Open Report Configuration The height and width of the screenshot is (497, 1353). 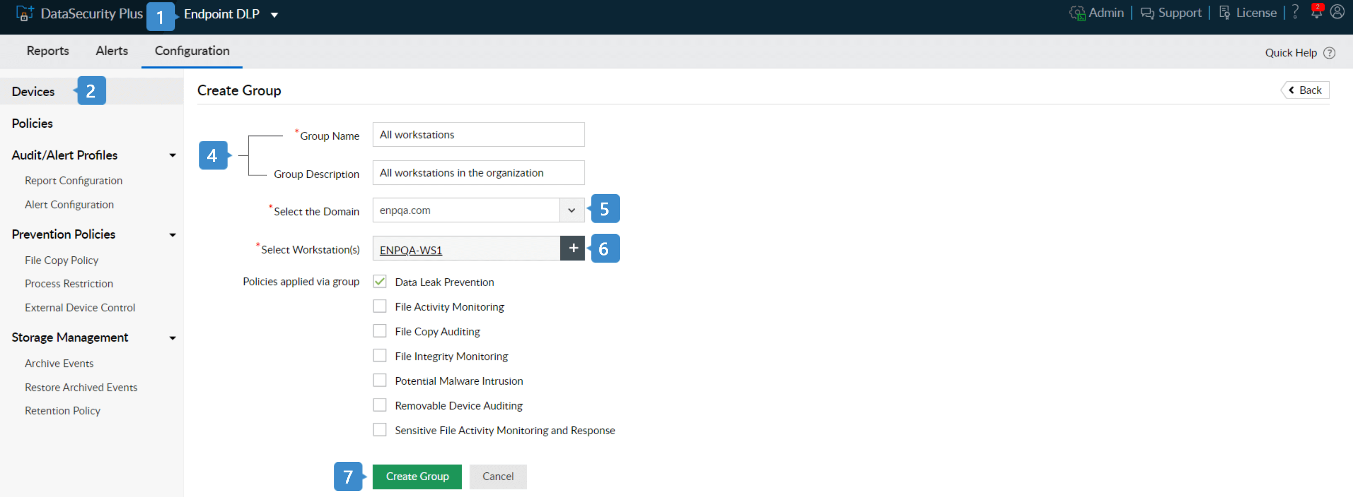point(73,181)
